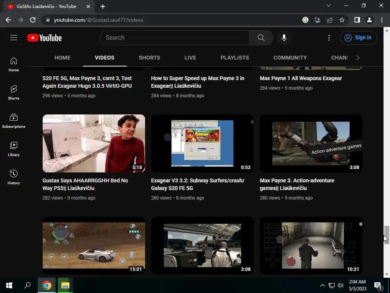390x293 pixels.
Task: Click the YouTube logo
Action: coord(45,38)
